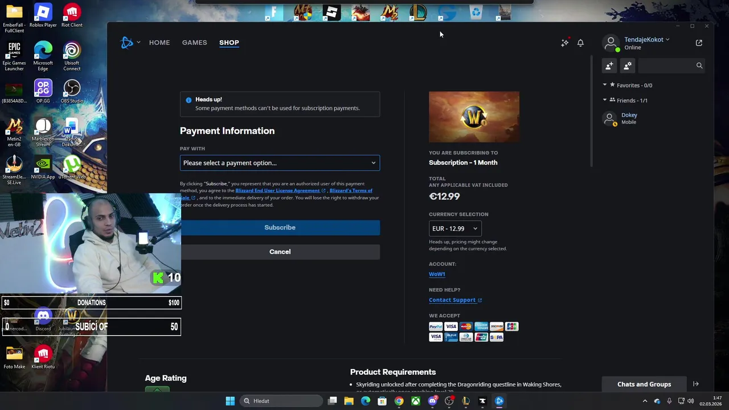Viewport: 729px width, 410px height.
Task: Open the Pay With payment option dropdown
Action: pyautogui.click(x=280, y=163)
